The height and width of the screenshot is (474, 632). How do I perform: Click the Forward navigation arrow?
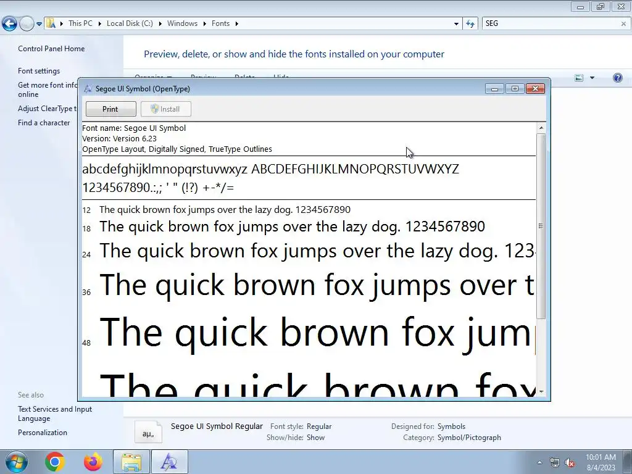click(27, 24)
